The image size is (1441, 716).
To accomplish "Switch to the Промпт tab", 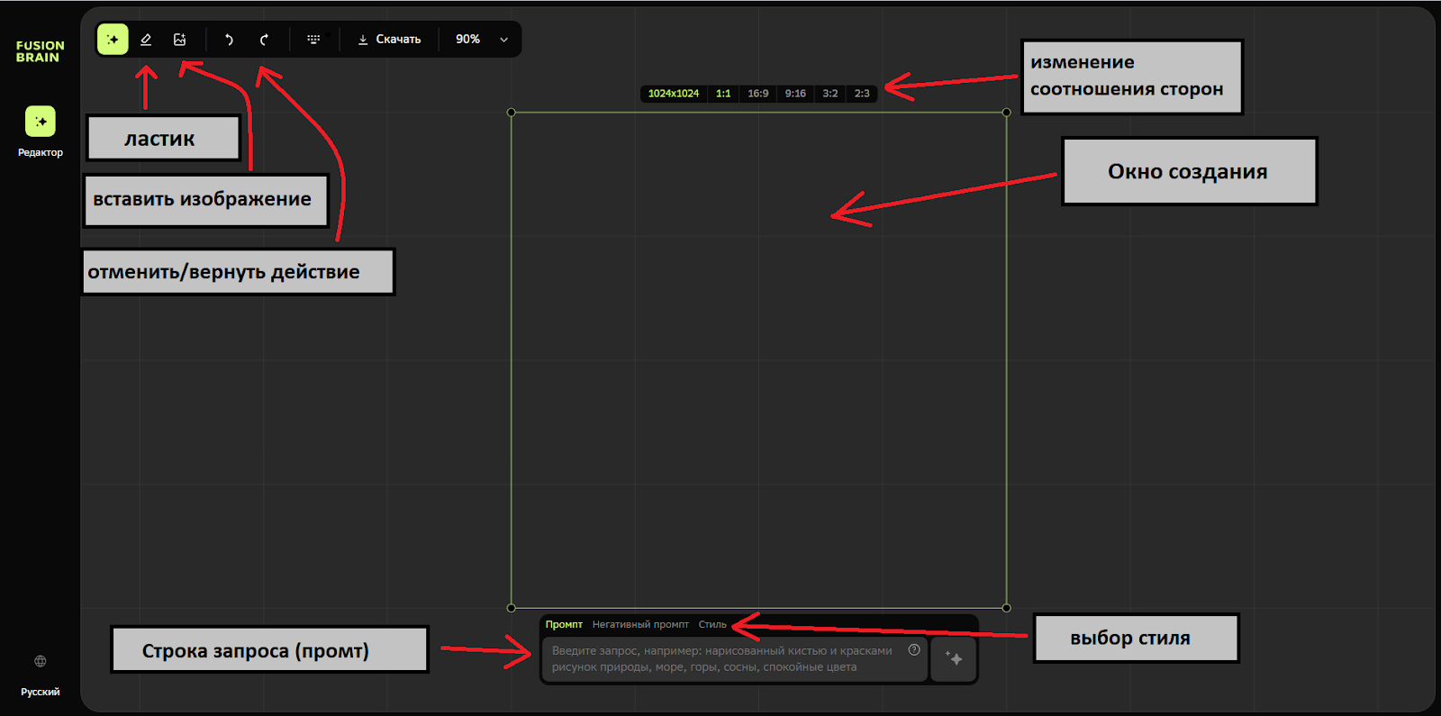I will pos(564,624).
